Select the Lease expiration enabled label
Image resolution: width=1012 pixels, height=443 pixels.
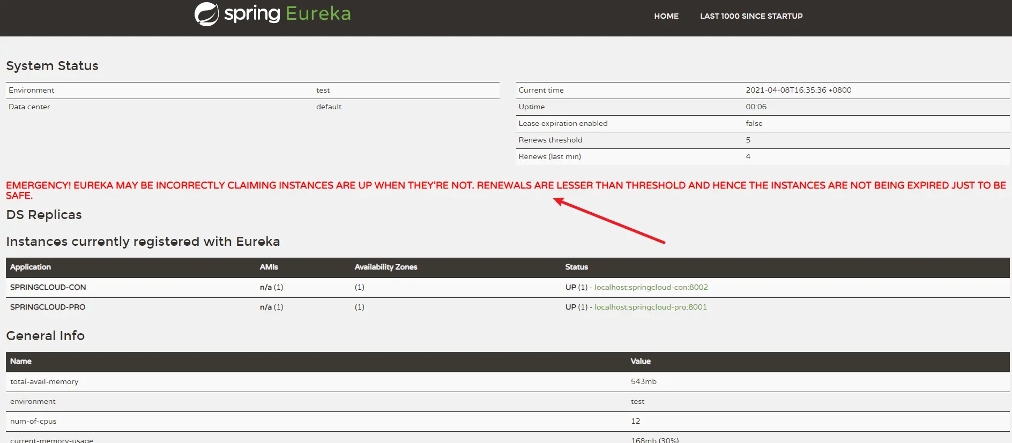pos(563,123)
